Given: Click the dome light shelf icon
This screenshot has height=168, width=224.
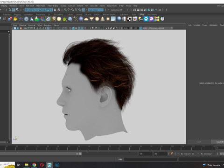Looking at the screenshot, I should [86, 19].
